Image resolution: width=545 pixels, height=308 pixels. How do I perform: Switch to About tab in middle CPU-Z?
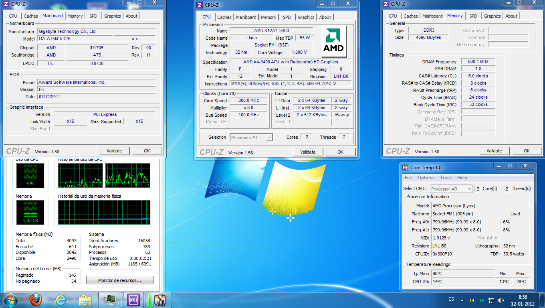325,17
